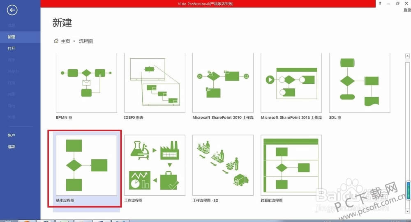The image size is (411, 222).
Task: Select the BPMN 图 template thumbnail
Action: click(86, 83)
